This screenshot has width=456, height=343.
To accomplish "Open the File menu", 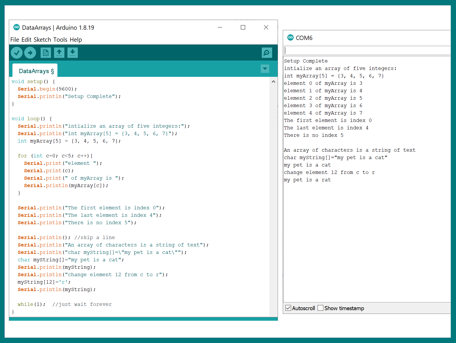I will (15, 40).
